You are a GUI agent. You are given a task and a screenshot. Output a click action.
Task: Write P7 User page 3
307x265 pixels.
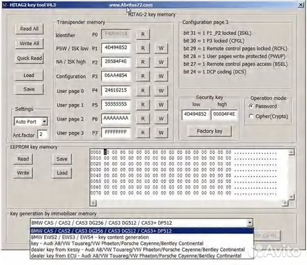[x=161, y=132]
